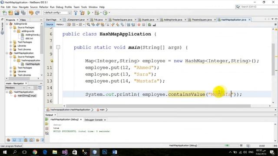
Task: Open the Navigate menu
Action: [x=23, y=7]
